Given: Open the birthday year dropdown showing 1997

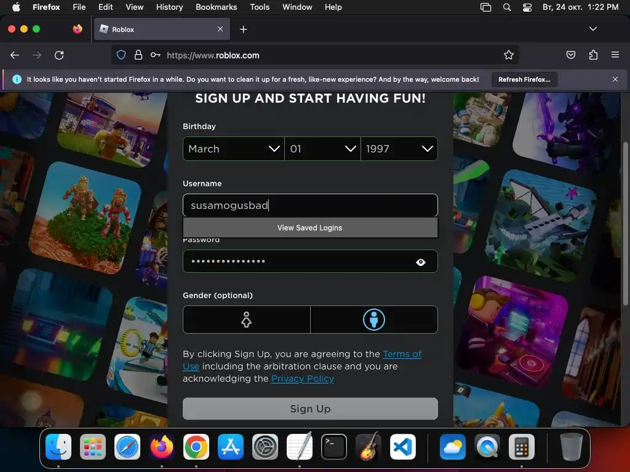Looking at the screenshot, I should click(399, 149).
